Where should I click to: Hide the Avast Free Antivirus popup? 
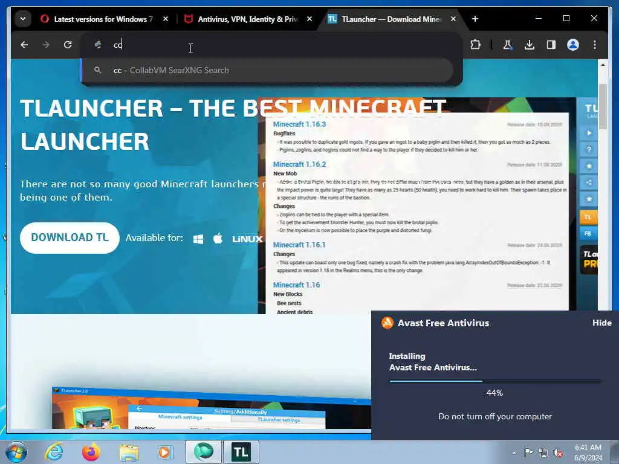(x=601, y=323)
